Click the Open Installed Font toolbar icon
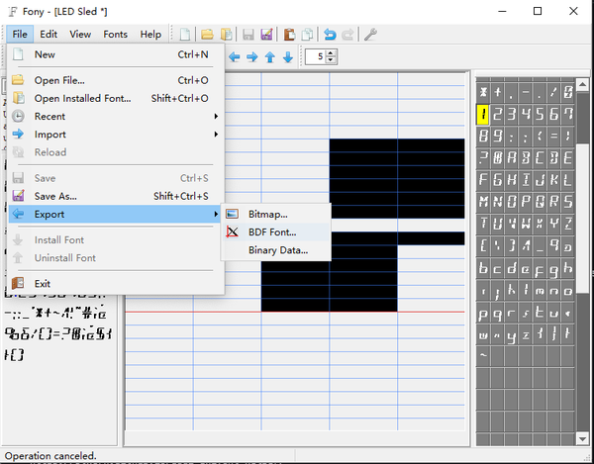The height and width of the screenshot is (464, 594). (227, 34)
